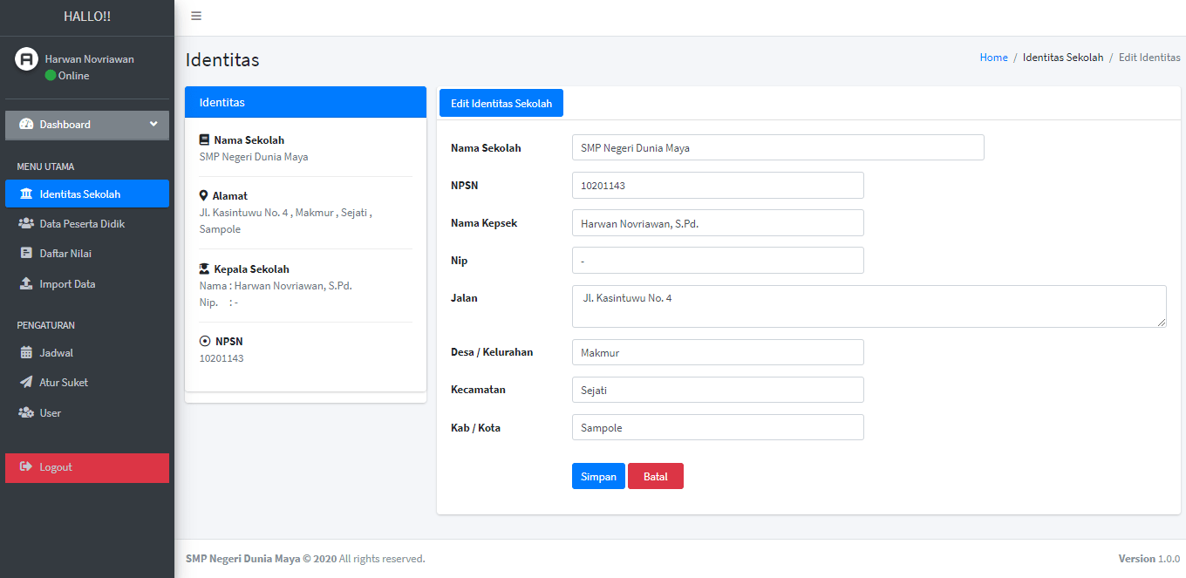Click the Identitas Sekolah building icon

coord(26,194)
